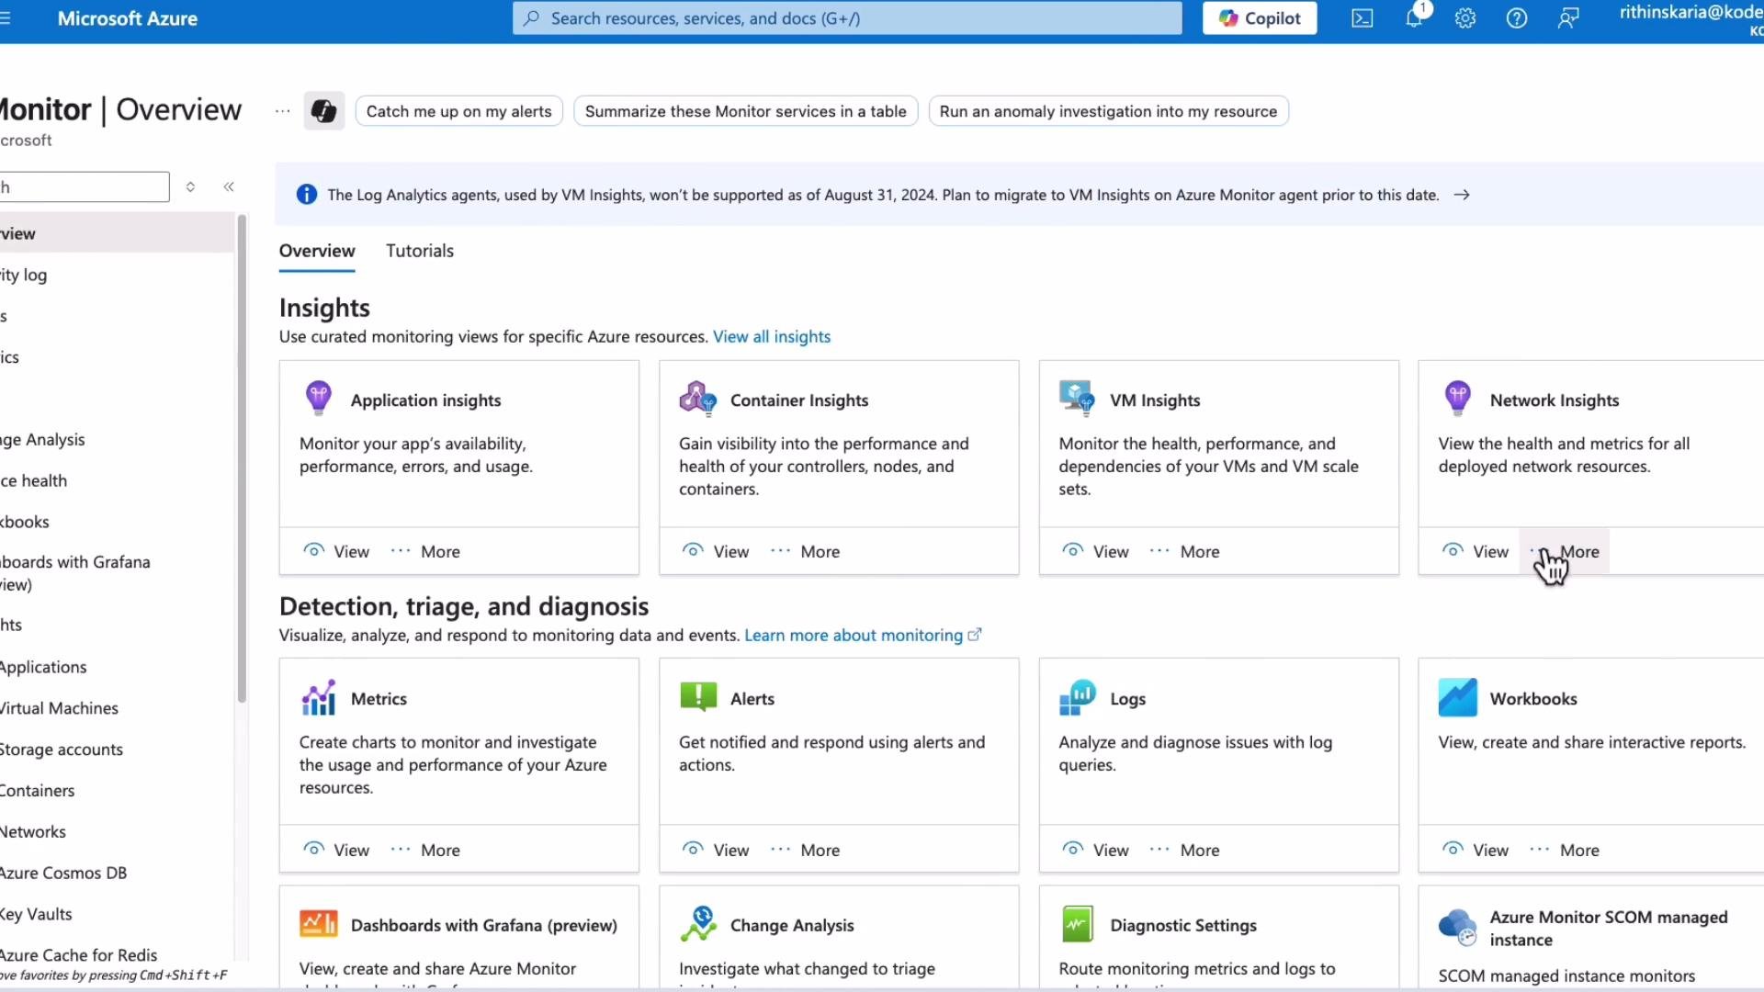1764x992 pixels.
Task: Click the VM Insights icon
Action: click(x=1077, y=399)
